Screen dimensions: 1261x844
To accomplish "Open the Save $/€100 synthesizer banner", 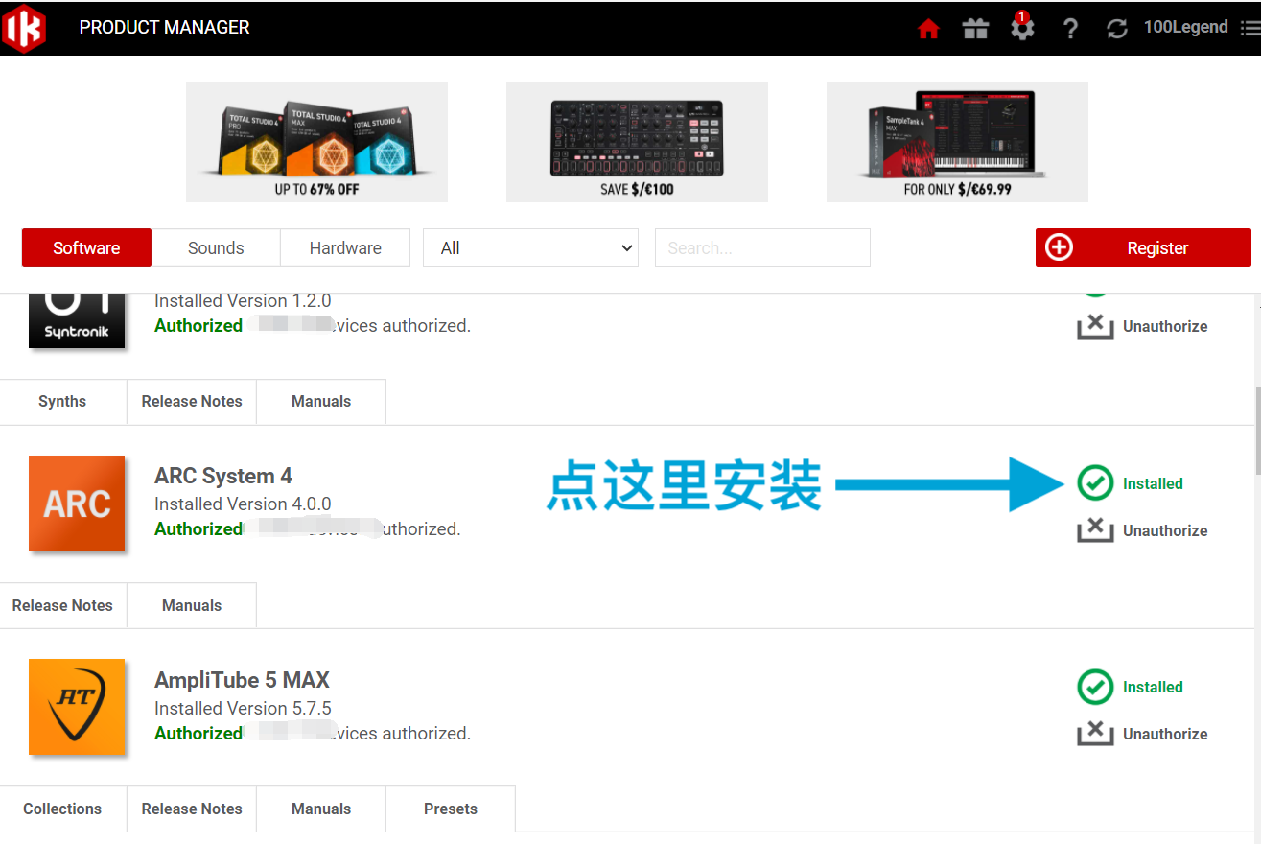I will (637, 142).
